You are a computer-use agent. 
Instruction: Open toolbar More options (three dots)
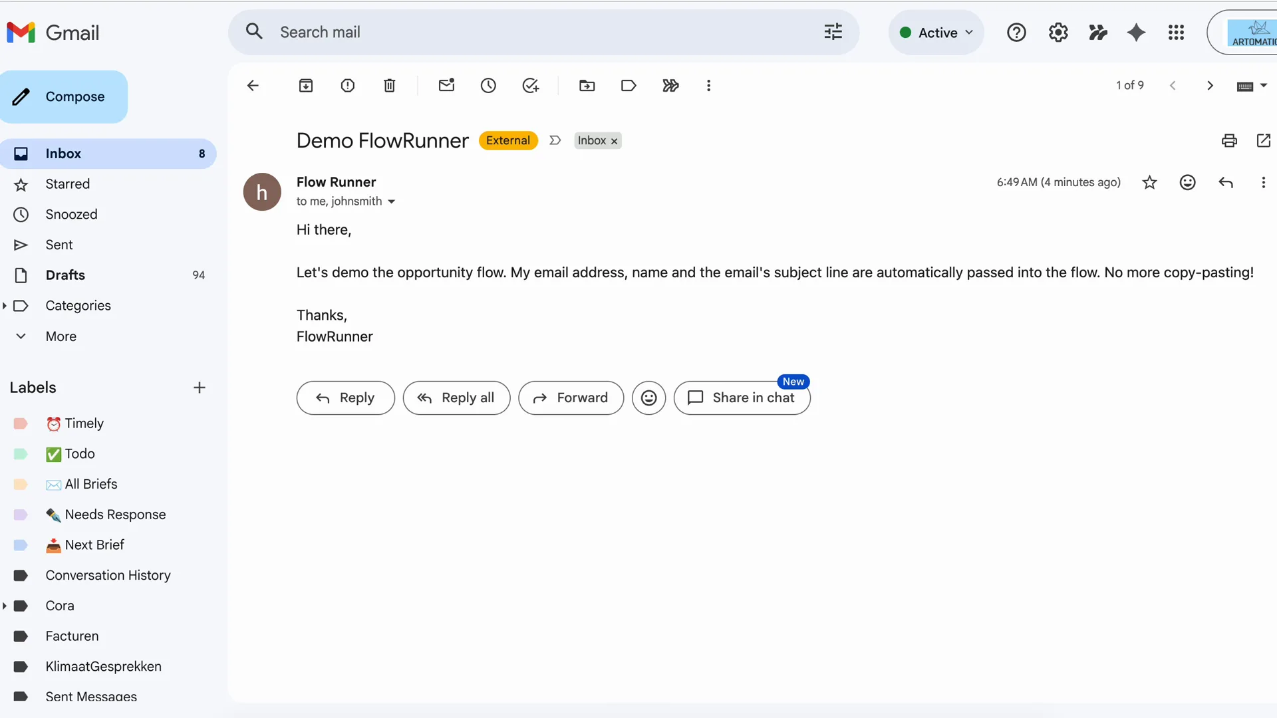(x=709, y=86)
